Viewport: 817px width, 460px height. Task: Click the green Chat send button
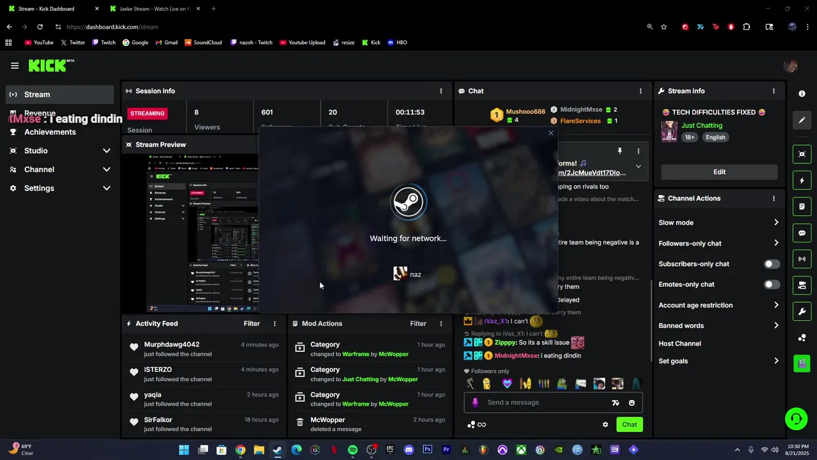tap(629, 424)
